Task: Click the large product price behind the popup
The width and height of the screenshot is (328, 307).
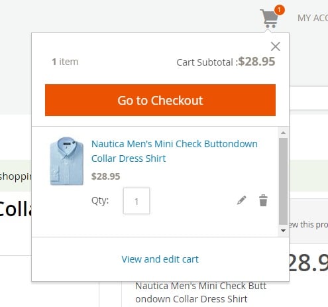Action: 309,263
